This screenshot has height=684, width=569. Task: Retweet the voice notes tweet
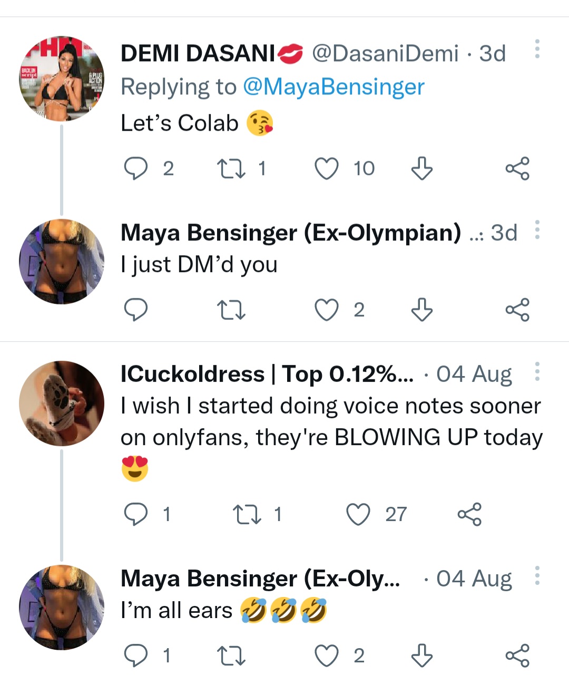247,514
